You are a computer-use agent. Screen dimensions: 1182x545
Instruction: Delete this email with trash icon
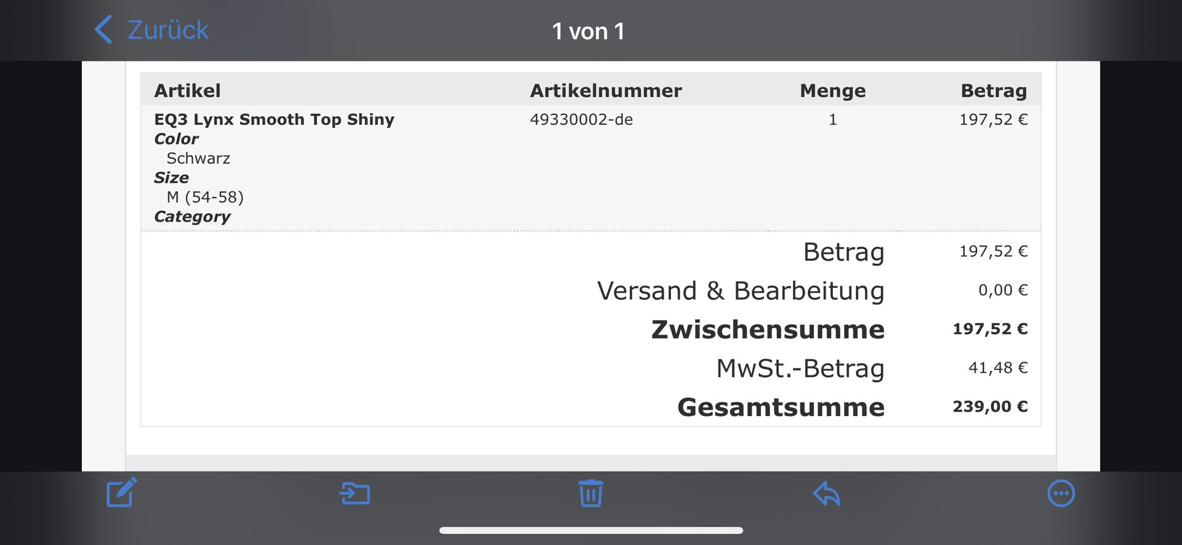590,493
